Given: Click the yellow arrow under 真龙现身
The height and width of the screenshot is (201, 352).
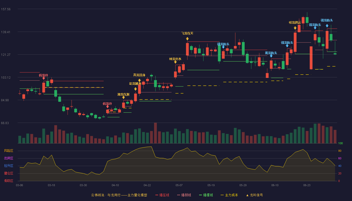Looking at the screenshot, I should tap(139, 81).
